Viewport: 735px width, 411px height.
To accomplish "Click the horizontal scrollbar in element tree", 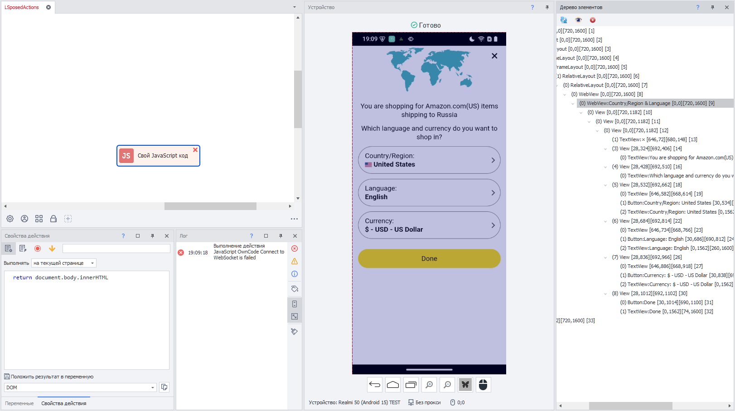I will [x=630, y=406].
